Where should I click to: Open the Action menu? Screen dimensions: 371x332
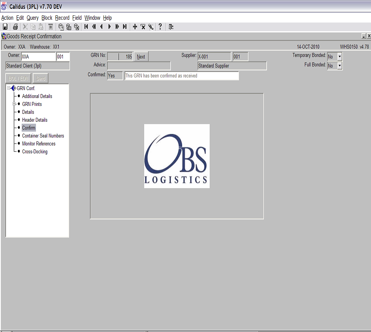[8, 18]
